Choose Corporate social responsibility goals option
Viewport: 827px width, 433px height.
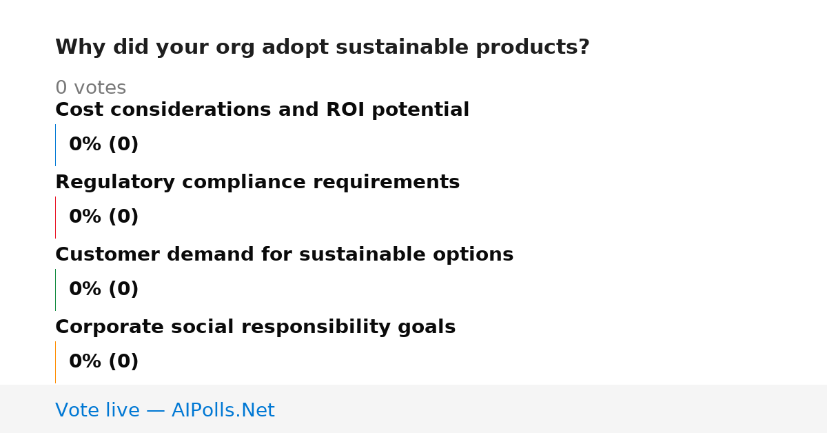[x=255, y=327]
